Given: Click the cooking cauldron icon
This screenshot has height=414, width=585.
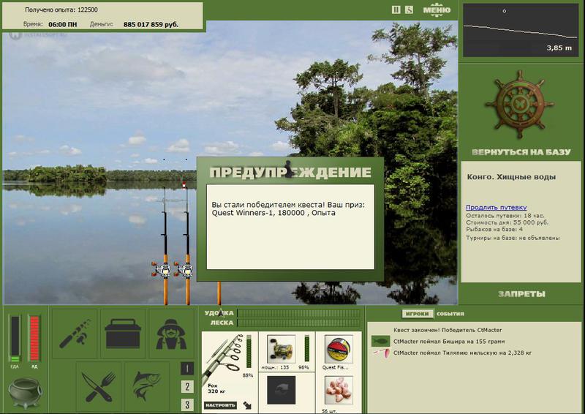Looking at the screenshot, I should coord(26,393).
